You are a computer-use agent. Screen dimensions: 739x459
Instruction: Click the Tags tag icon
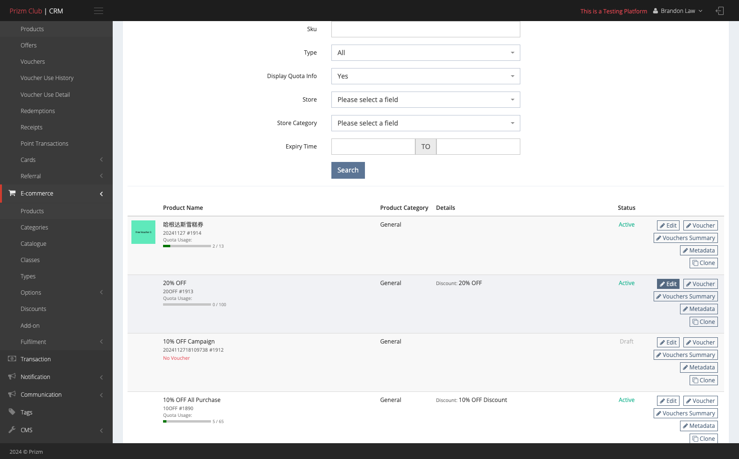pyautogui.click(x=12, y=412)
